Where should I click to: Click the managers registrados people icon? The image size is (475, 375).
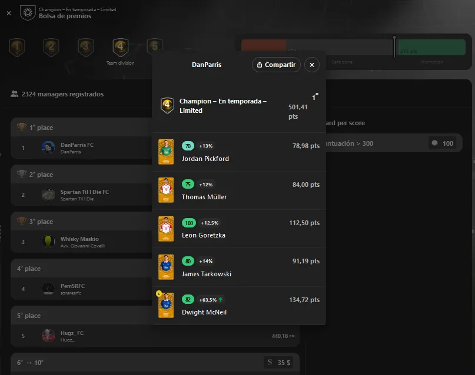click(x=14, y=94)
